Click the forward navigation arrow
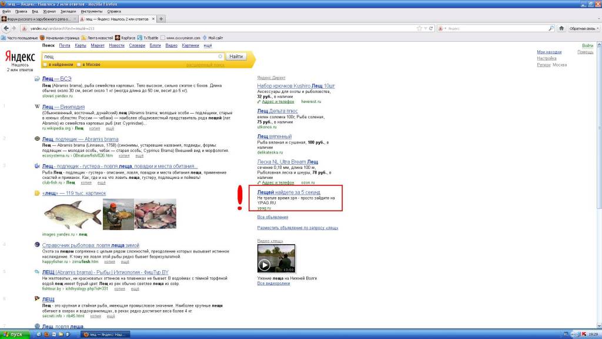 pos(14,28)
